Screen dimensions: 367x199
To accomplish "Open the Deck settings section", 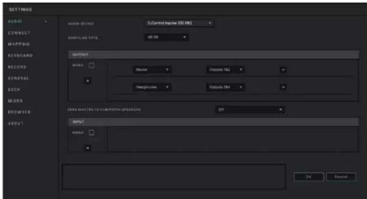I will coord(14,89).
